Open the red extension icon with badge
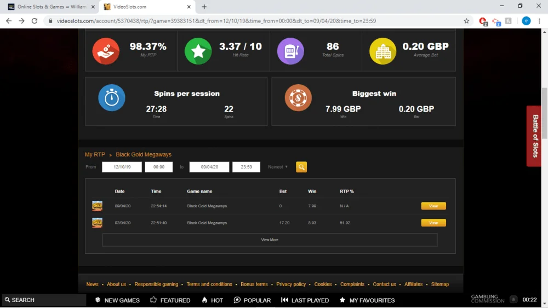 pos(483,21)
